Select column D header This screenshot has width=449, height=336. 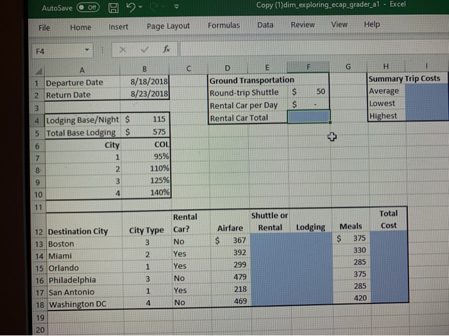227,68
